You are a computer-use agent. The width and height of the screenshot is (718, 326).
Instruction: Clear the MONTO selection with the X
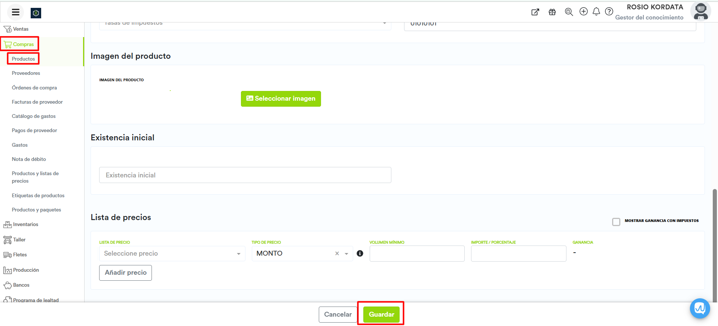(337, 253)
